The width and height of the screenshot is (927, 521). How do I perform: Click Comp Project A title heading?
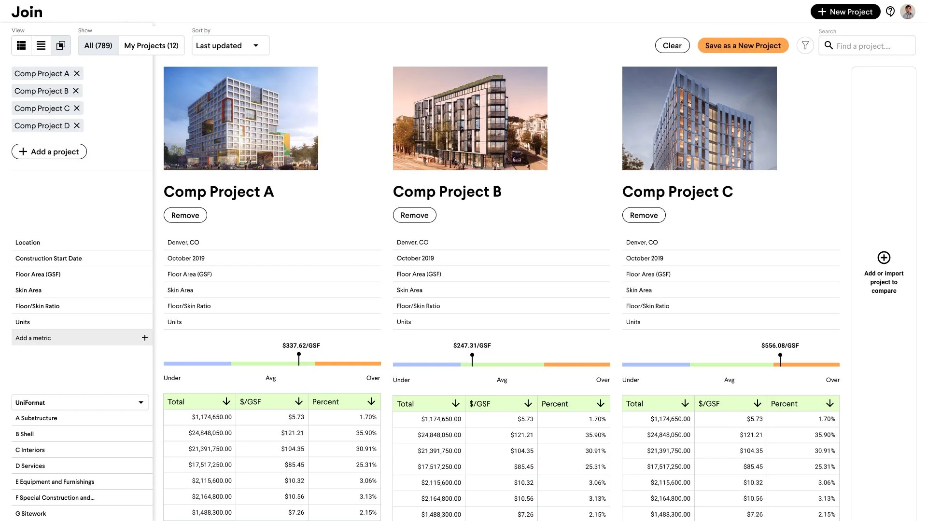[x=219, y=192]
